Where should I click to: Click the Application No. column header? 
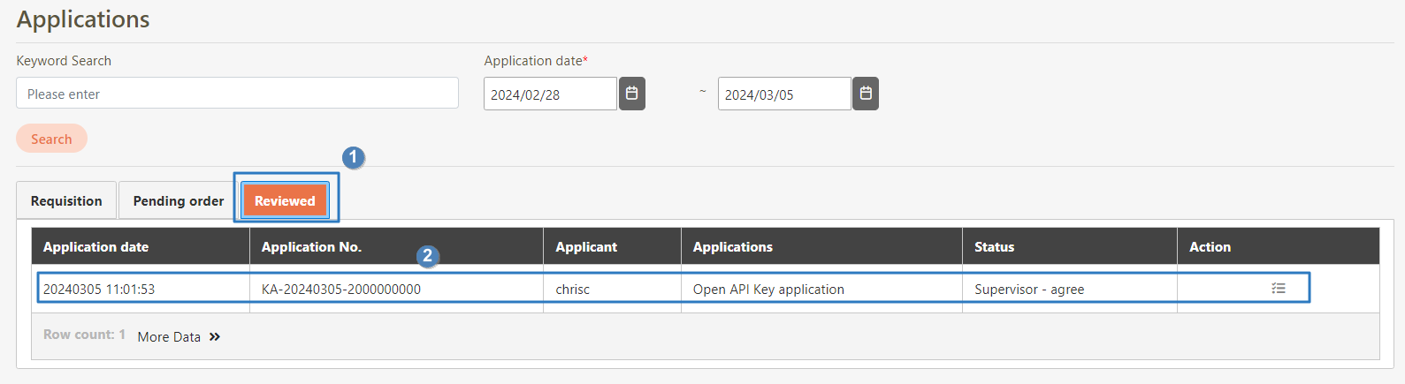pos(311,247)
